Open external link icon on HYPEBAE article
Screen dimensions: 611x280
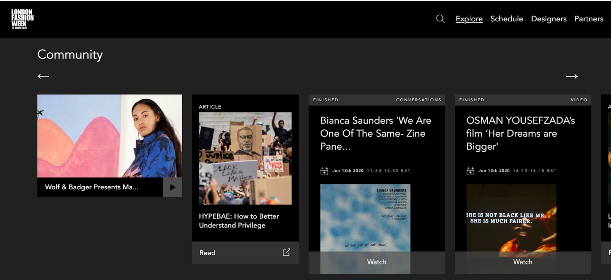pos(286,252)
